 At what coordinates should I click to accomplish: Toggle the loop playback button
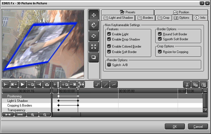point(47,84)
